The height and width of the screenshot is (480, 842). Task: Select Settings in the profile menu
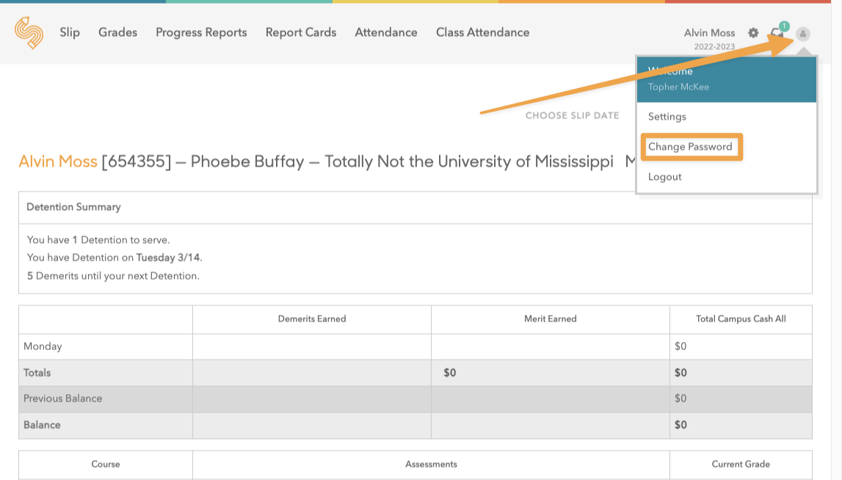(667, 117)
